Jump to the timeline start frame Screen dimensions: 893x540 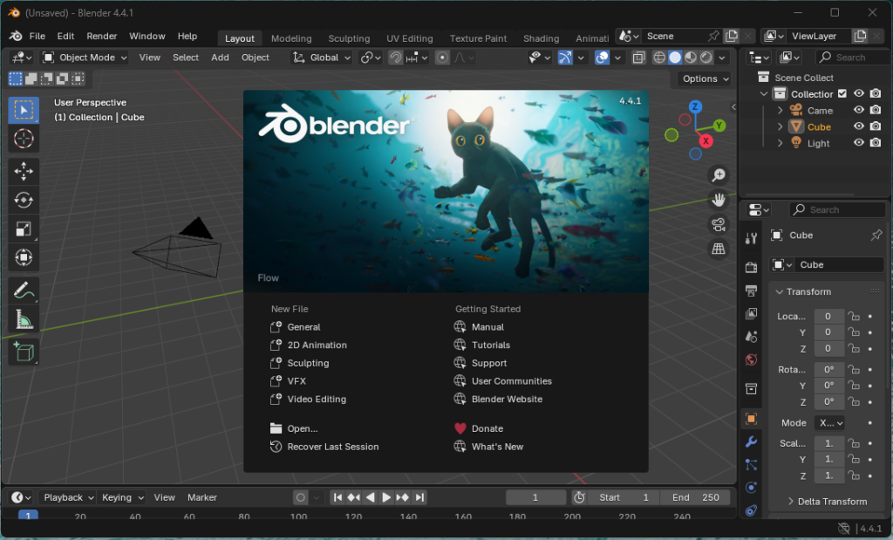pos(337,497)
